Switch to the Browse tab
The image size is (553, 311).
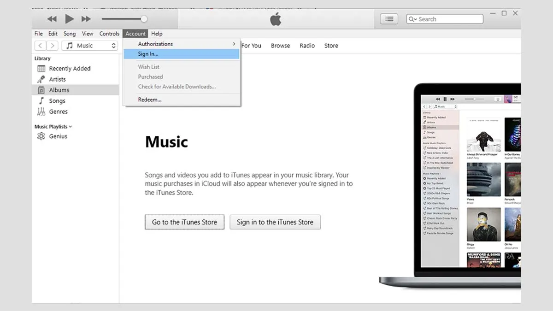point(280,46)
